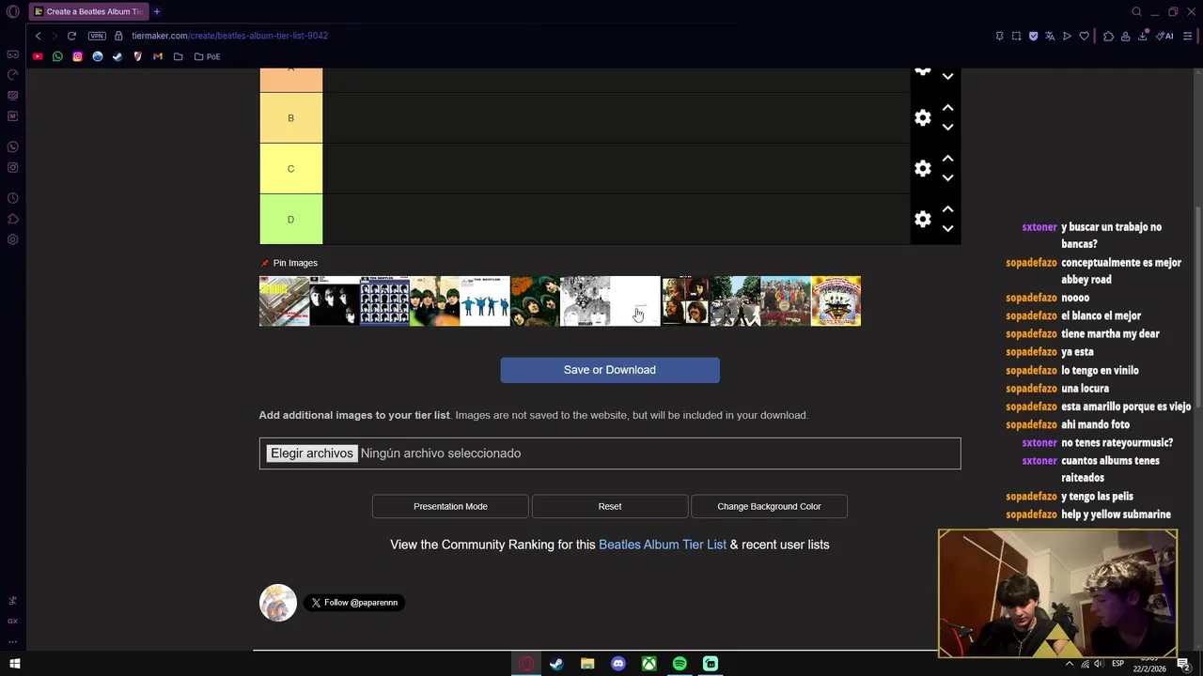Go back to the previous page
This screenshot has width=1203, height=676.
38,36
